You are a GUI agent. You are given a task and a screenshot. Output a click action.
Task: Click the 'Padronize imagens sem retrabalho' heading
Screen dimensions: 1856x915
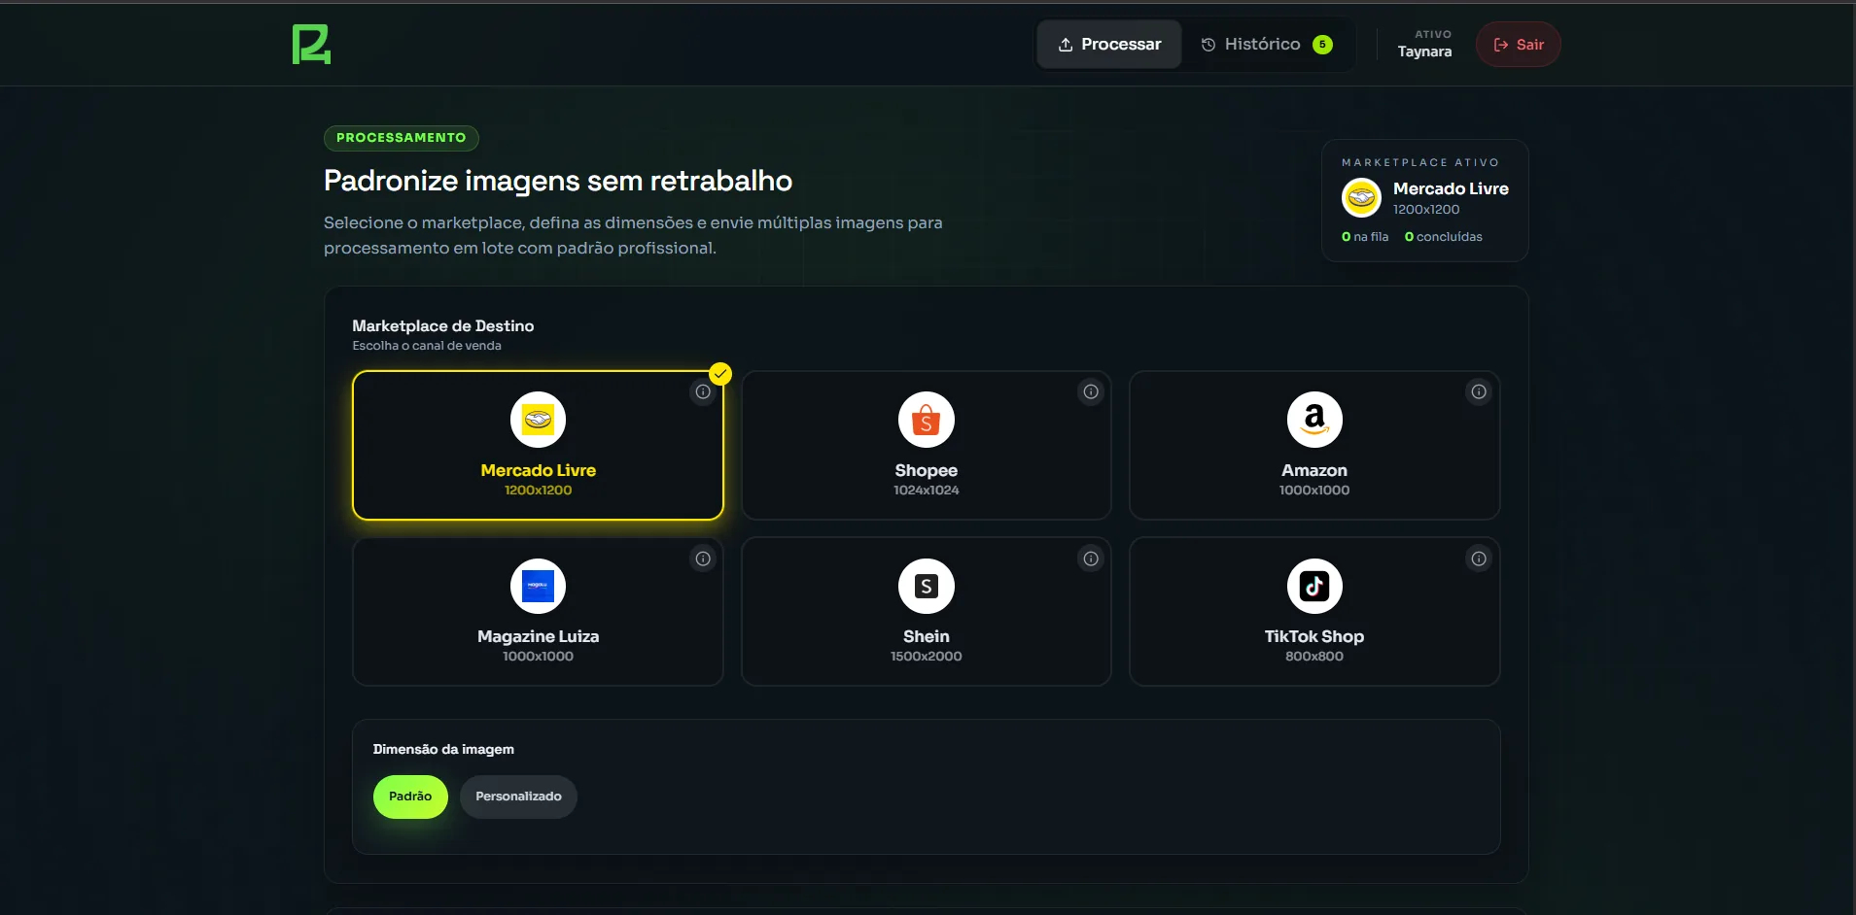click(x=558, y=181)
